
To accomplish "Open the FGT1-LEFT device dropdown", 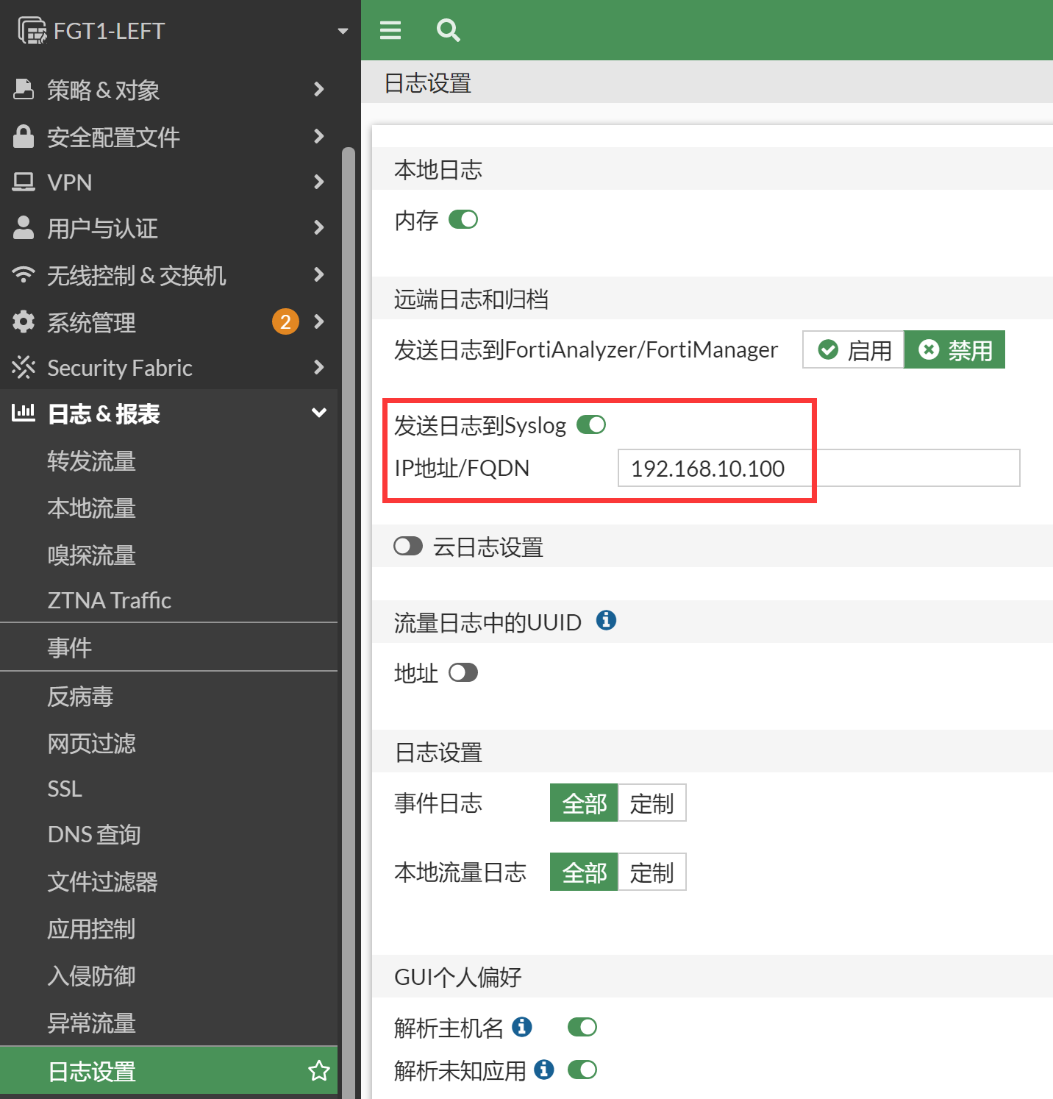I will pyautogui.click(x=342, y=31).
